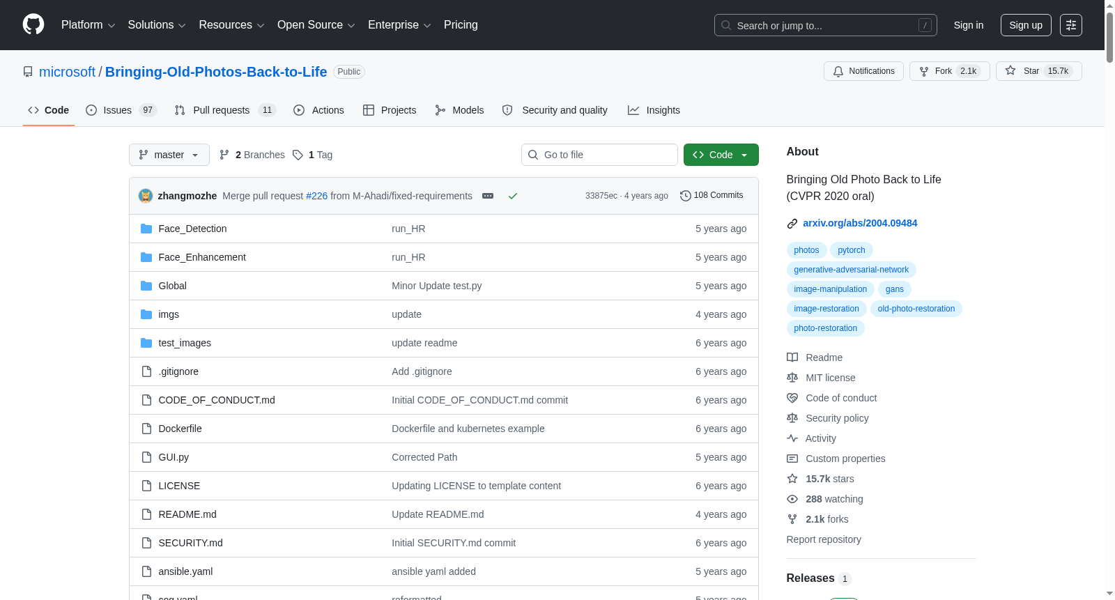Image resolution: width=1115 pixels, height=600 pixels.
Task: Open the .gitignore file
Action: [178, 371]
